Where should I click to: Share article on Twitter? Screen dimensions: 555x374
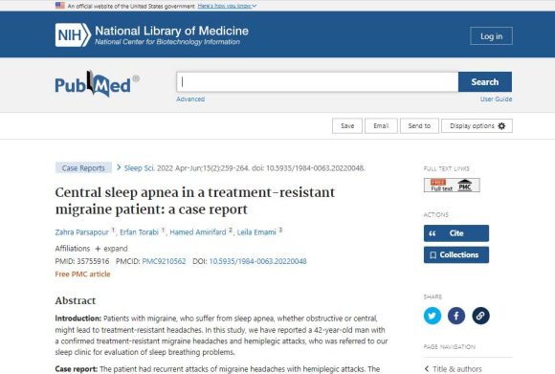[433, 316]
